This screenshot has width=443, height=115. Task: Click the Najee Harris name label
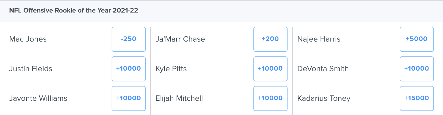pyautogui.click(x=319, y=39)
